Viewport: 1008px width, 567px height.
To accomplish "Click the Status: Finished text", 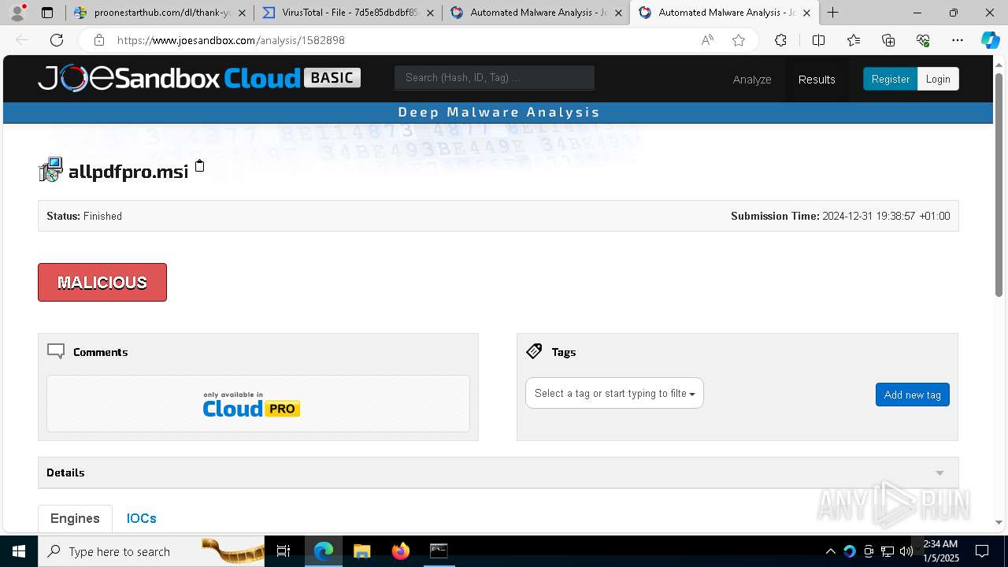I will (x=84, y=216).
